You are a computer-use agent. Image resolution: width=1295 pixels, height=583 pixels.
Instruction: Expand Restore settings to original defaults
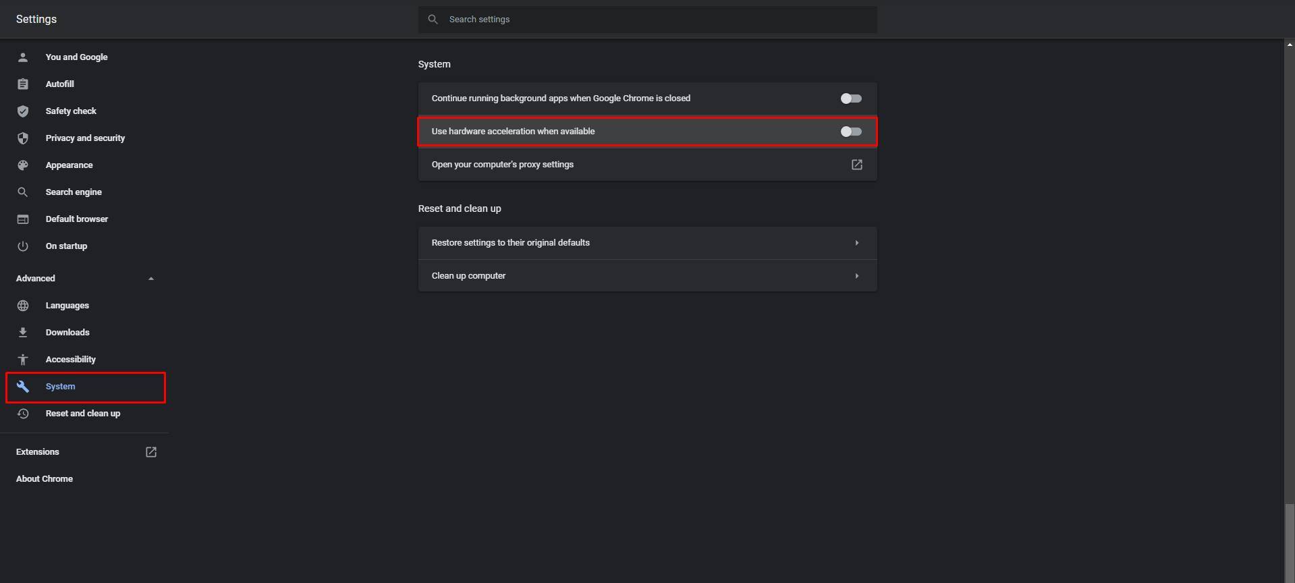tap(856, 242)
